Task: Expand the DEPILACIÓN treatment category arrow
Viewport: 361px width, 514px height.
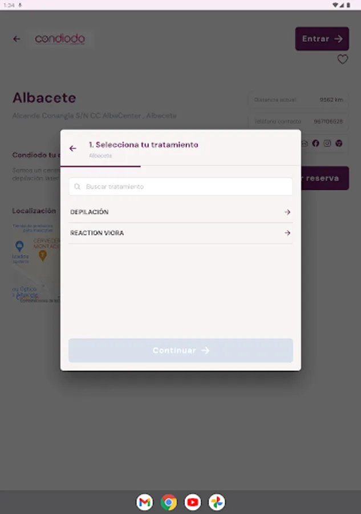Action: click(287, 212)
